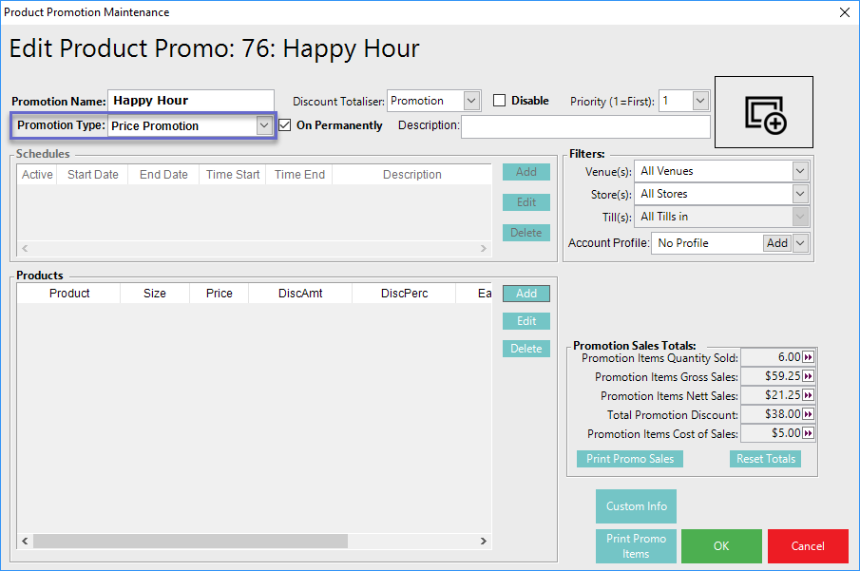Click the add image icon box

764,112
